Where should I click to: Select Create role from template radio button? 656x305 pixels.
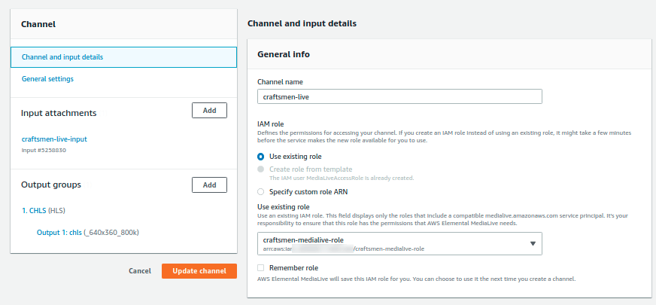pos(261,169)
